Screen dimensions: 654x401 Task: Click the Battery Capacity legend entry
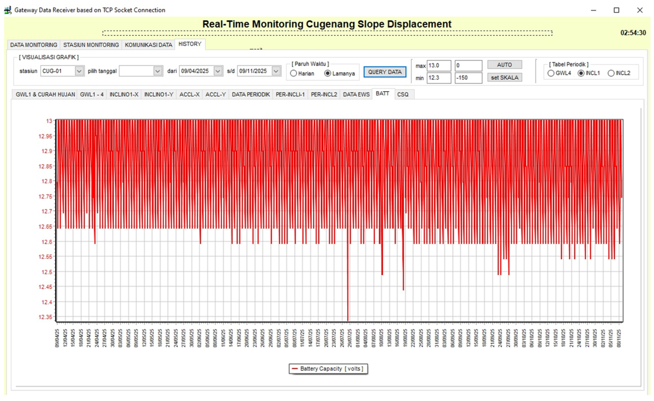328,369
